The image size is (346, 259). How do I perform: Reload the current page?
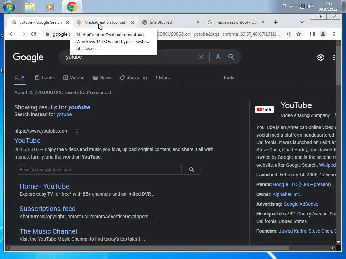(34, 34)
